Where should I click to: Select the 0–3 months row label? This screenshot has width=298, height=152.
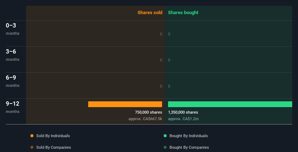point(13,29)
